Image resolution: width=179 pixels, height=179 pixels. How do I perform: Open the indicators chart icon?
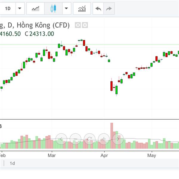tap(82, 8)
